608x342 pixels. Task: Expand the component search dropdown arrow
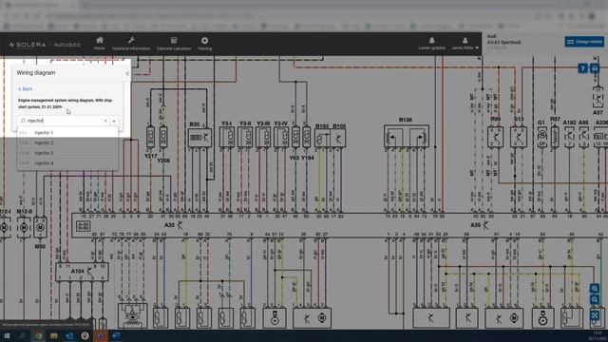(114, 121)
